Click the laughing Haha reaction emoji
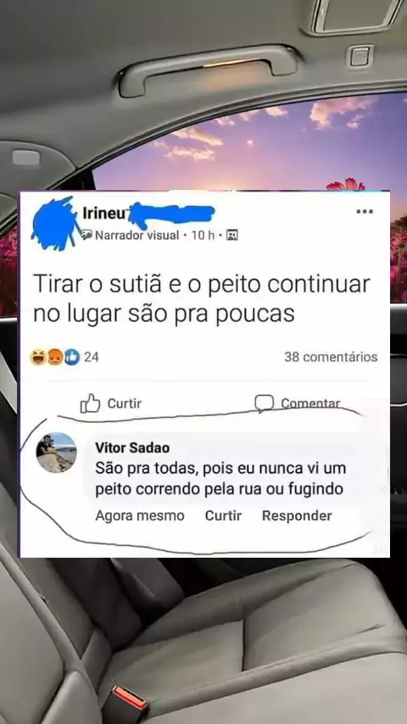 (x=38, y=357)
